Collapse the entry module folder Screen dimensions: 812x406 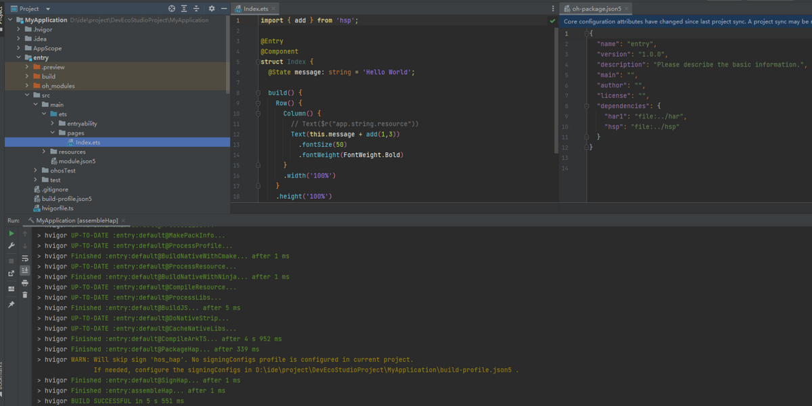19,58
